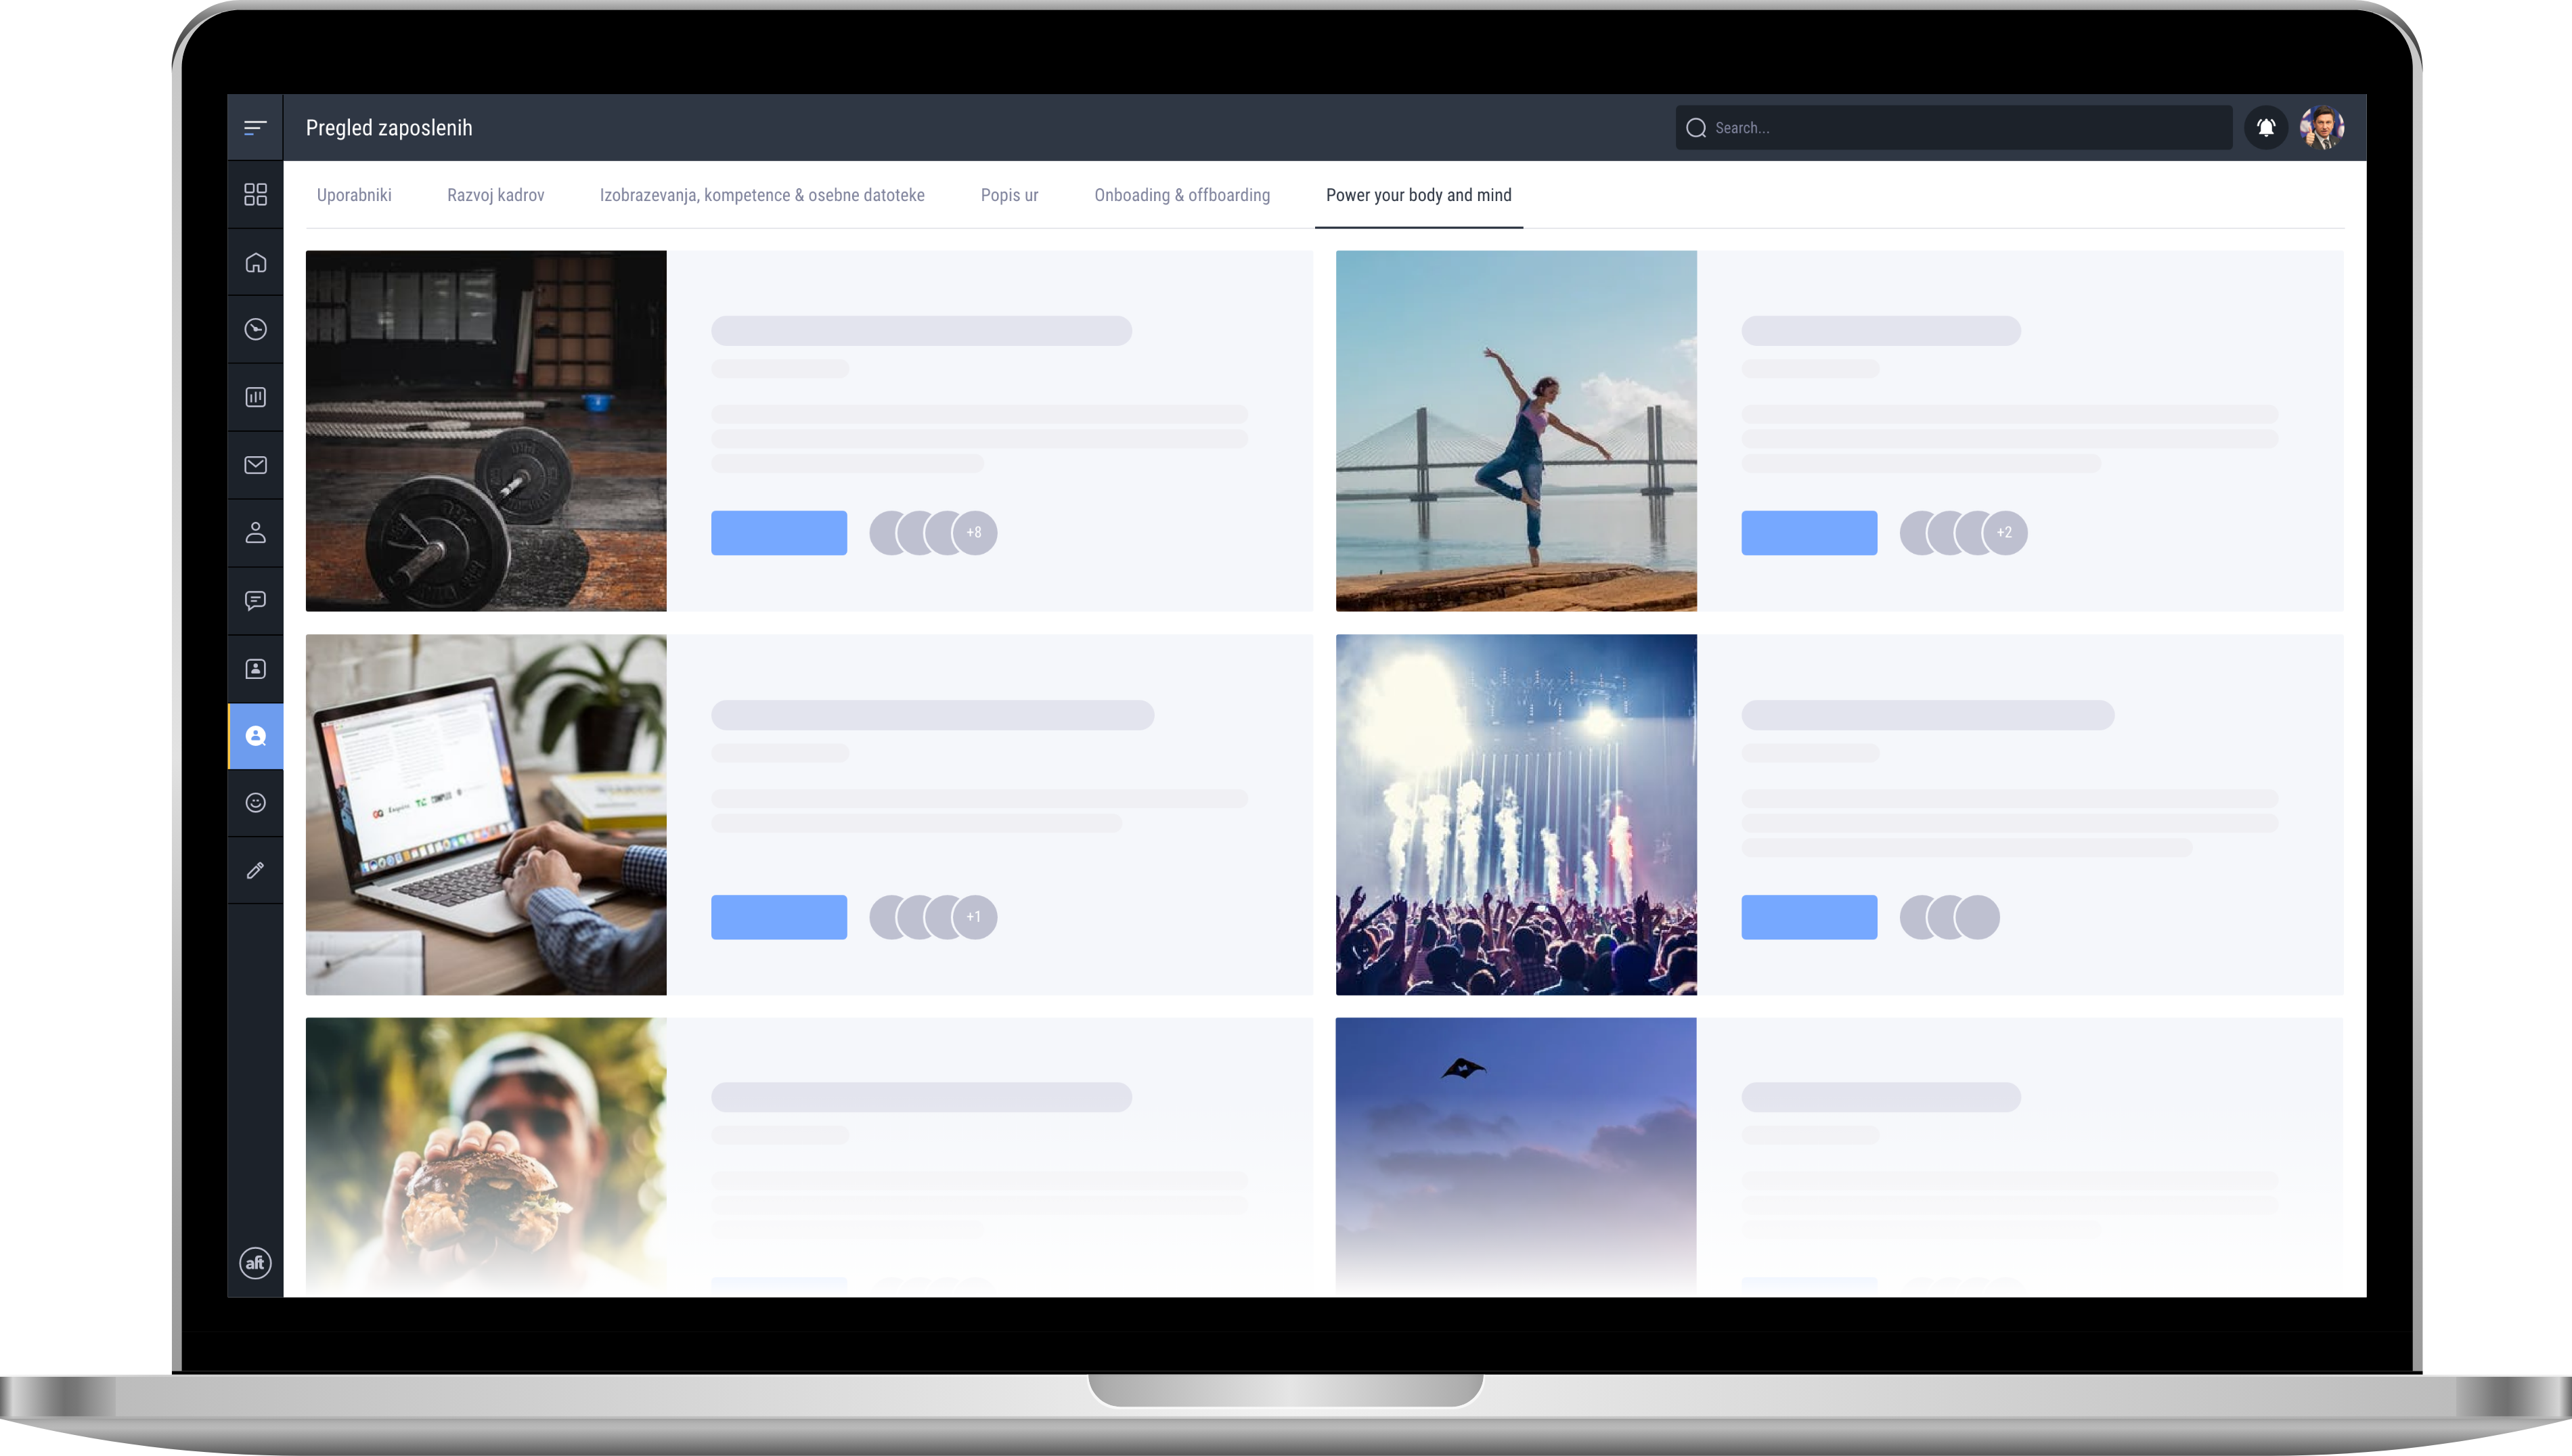
Task: Click the blue button on the dancer card
Action: pos(1809,533)
